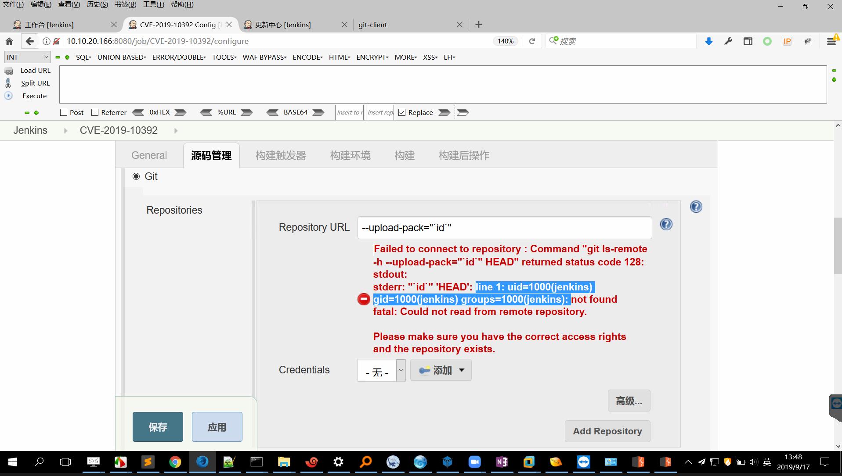Viewport: 842px width, 476px height.
Task: Click the 高级... advanced button
Action: 629,401
